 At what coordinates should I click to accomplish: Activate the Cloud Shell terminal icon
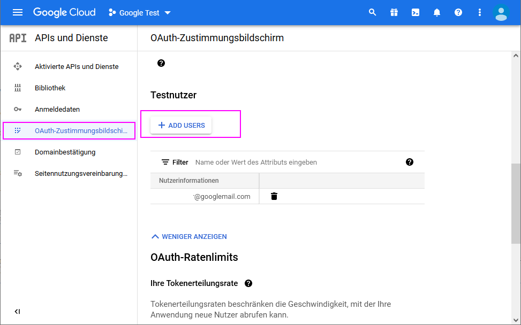[x=416, y=13]
